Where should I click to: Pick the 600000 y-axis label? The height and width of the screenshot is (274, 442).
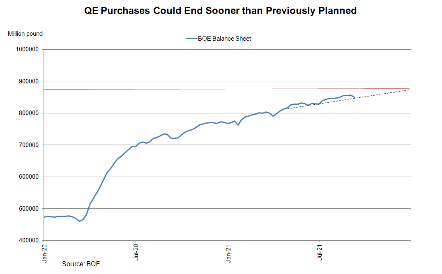click(x=28, y=177)
